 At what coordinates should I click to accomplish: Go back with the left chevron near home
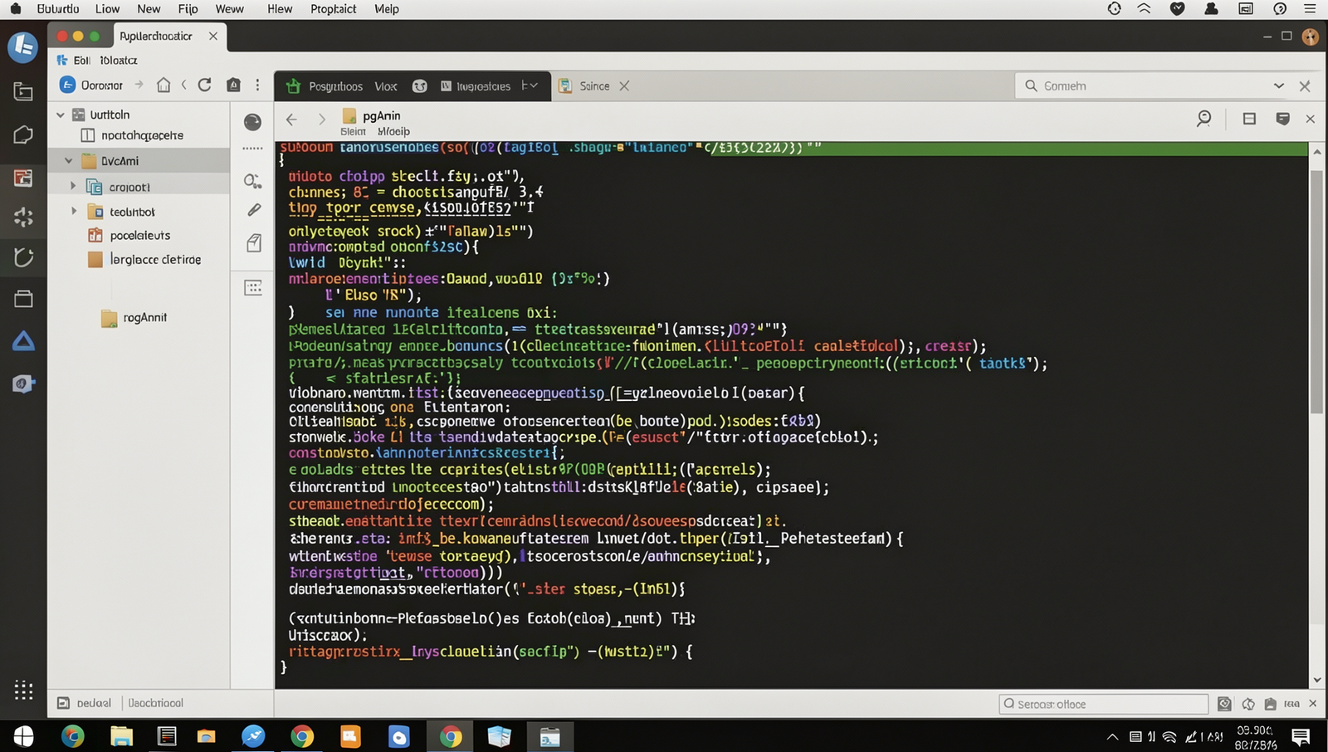[x=183, y=85]
